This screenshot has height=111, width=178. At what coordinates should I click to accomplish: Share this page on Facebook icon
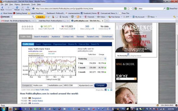pos(106,90)
